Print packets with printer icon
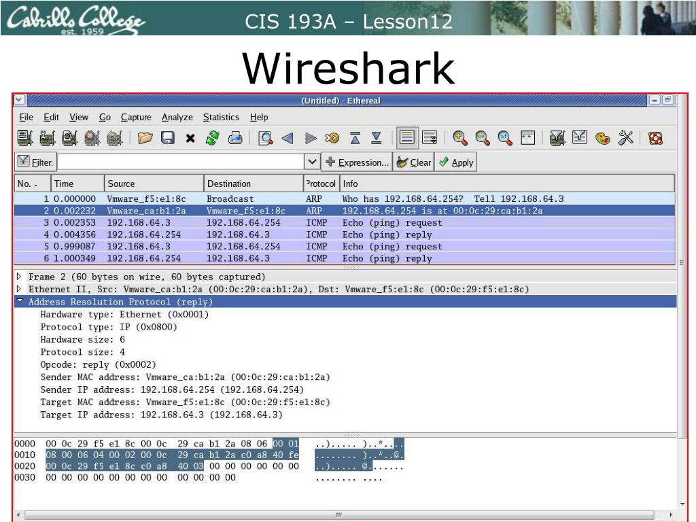 [x=234, y=138]
